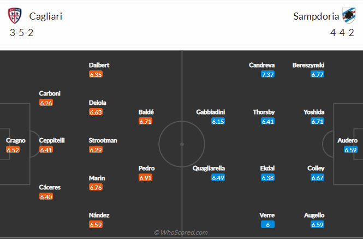Click the Sampdoria club crest icon
Screen dimensions: 363x239
[x=349, y=16]
